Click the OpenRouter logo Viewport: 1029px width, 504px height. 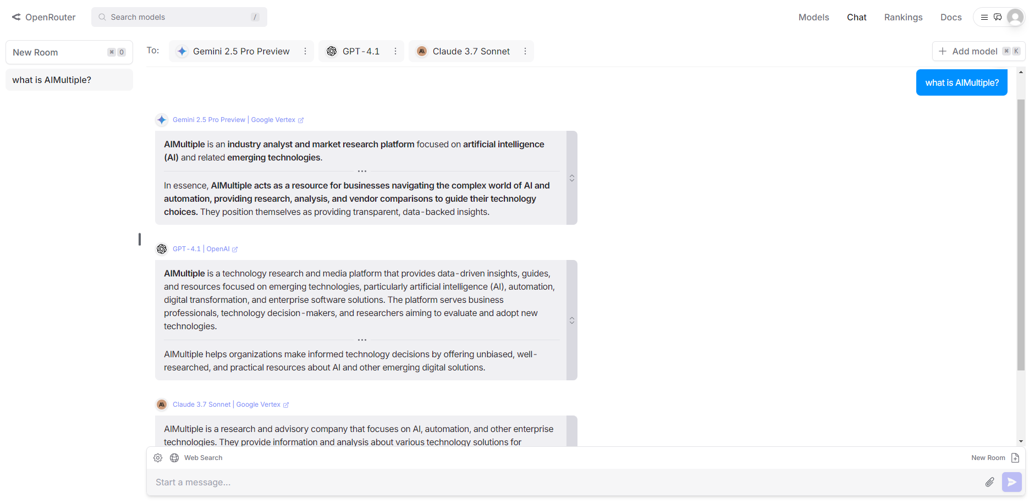coord(43,17)
